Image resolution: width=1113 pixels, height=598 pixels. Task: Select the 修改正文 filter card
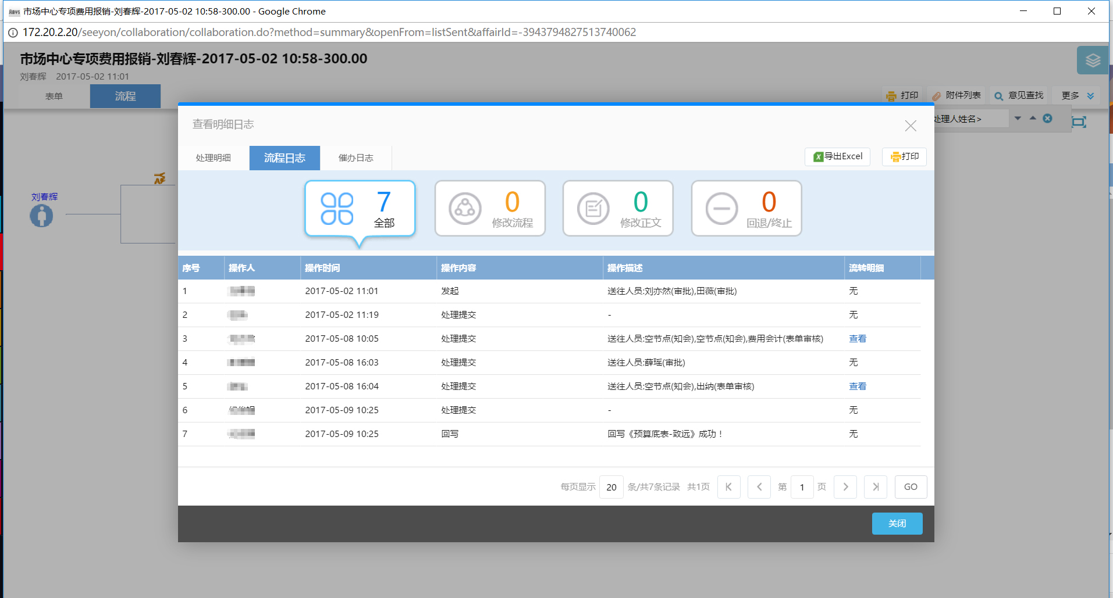(618, 208)
